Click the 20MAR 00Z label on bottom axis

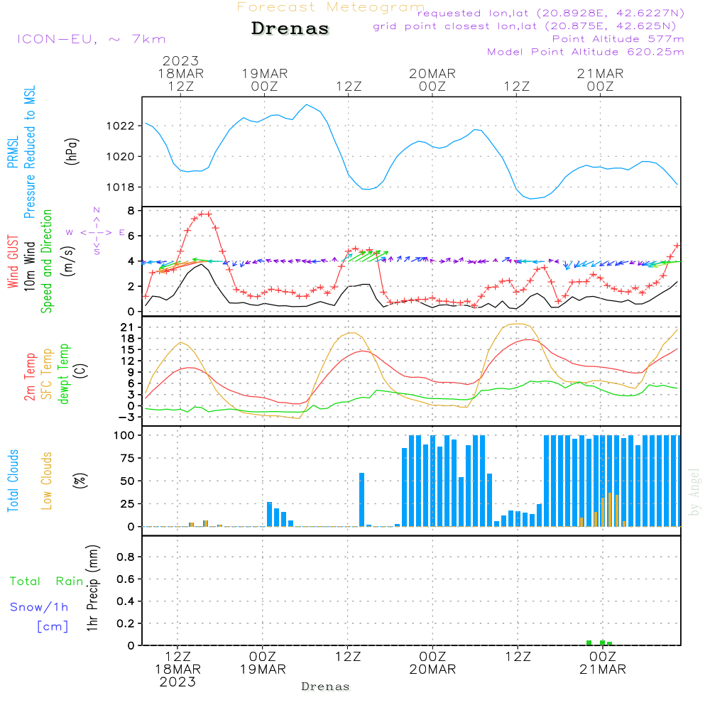pos(432,662)
